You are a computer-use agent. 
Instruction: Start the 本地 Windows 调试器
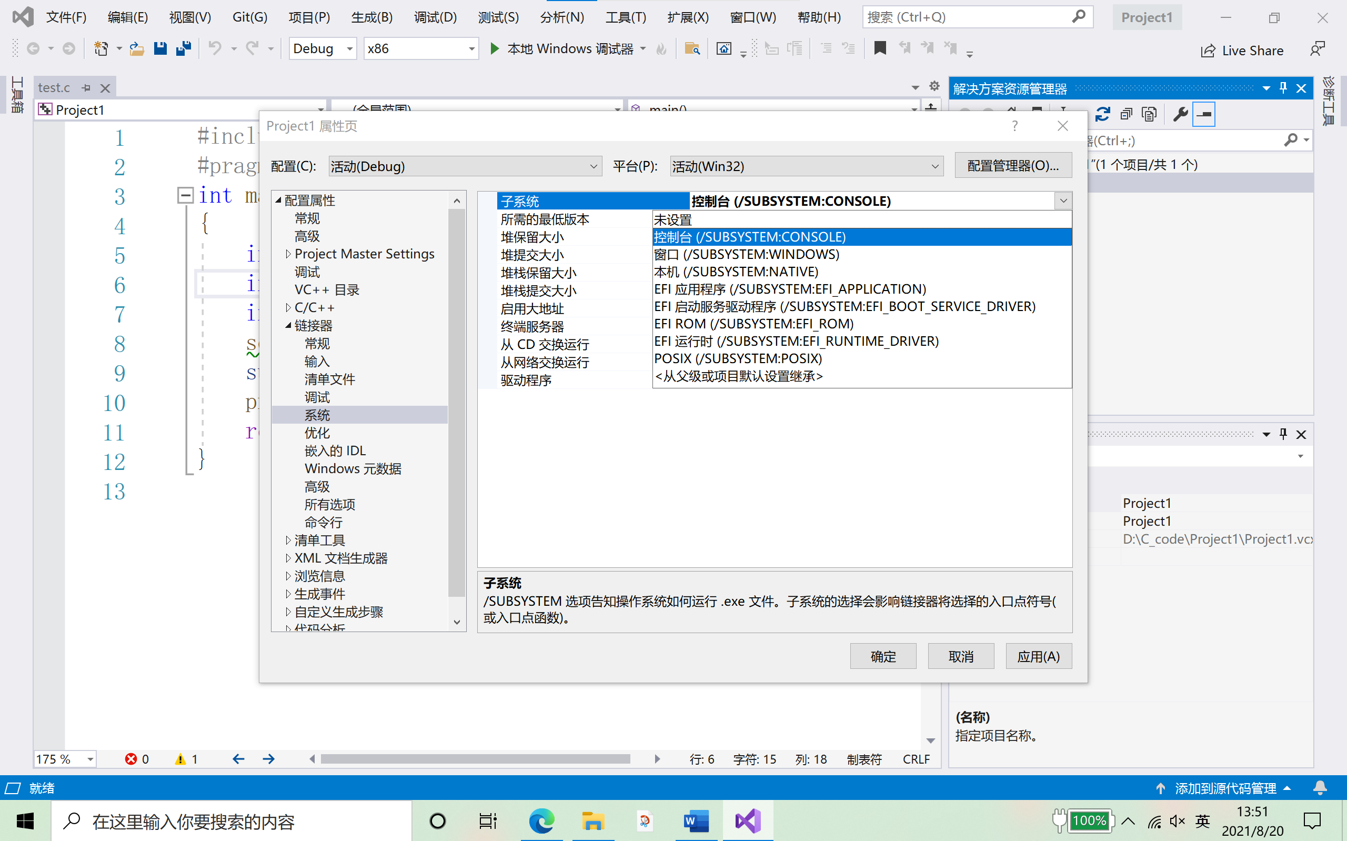point(561,48)
